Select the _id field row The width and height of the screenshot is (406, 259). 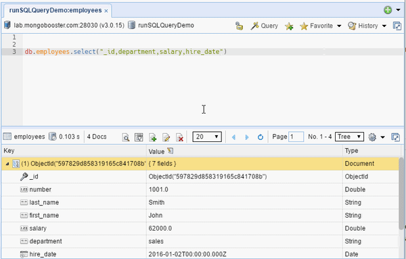point(200,176)
